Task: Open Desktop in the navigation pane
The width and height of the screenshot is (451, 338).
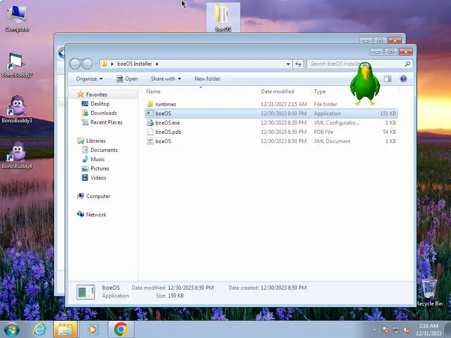Action: coord(100,104)
